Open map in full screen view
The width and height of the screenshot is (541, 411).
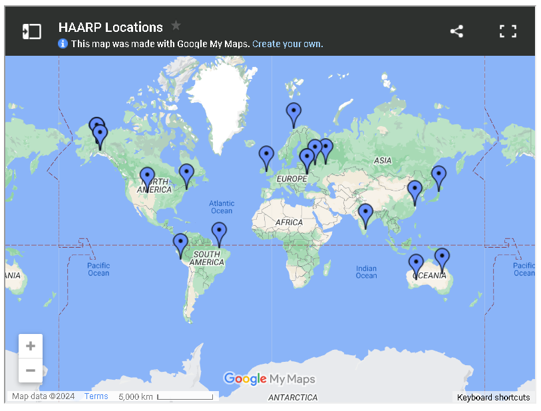pos(508,31)
